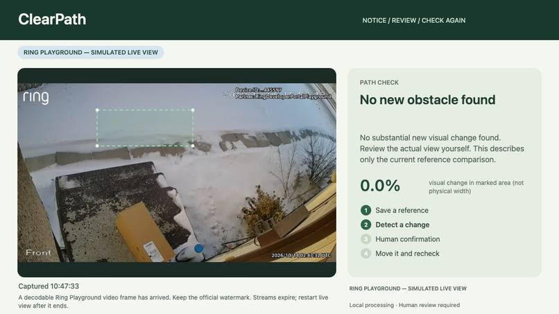The height and width of the screenshot is (314, 559).
Task: Click the 'A decodable Ring Playground video frame' status message
Action: (173, 302)
